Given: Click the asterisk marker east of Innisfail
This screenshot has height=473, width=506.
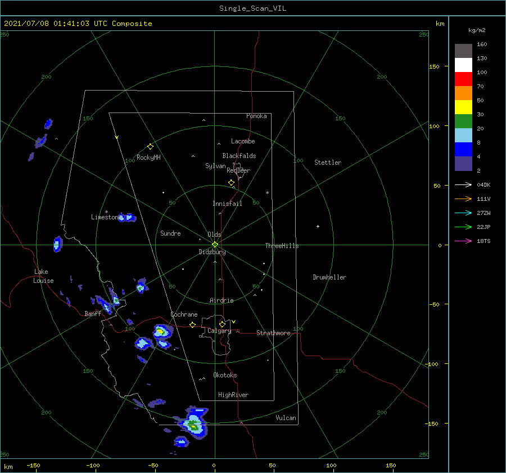Looking at the screenshot, I should (267, 193).
